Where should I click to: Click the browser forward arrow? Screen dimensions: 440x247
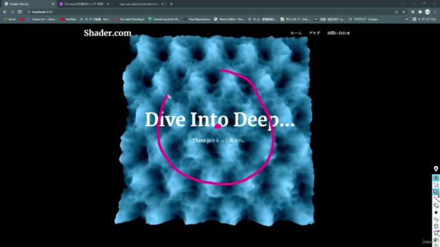[12, 12]
